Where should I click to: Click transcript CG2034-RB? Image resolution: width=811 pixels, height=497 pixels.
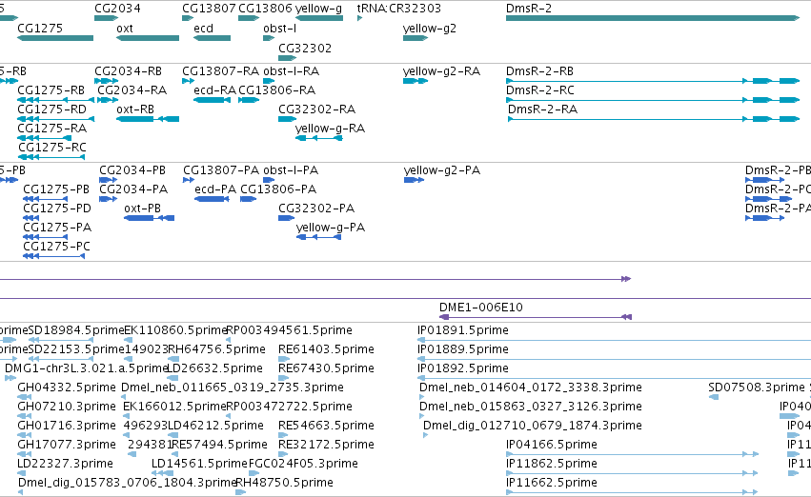[x=107, y=81]
